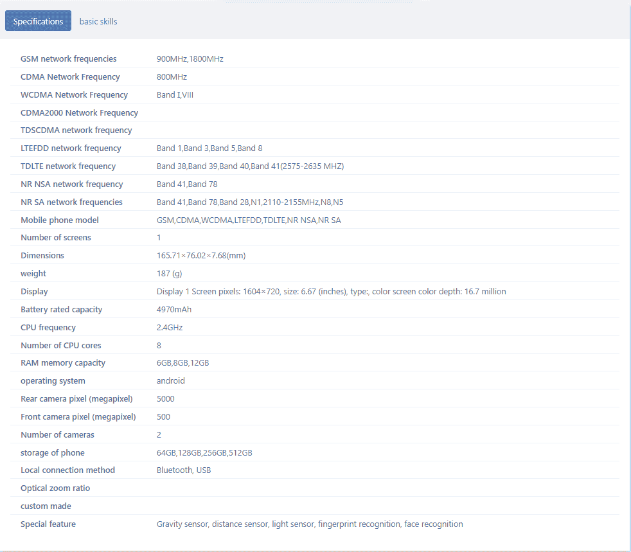Click the weight value 187 (g)

169,273
